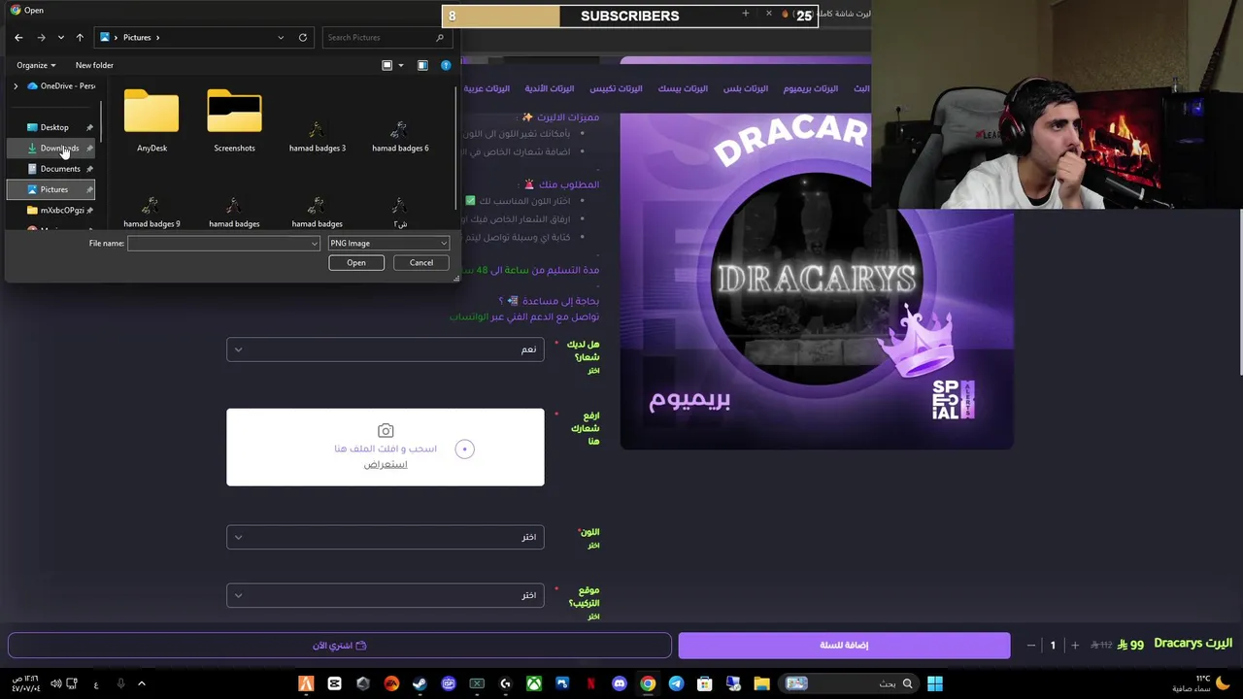Viewport: 1243px width, 699px height.
Task: Cancel the Open file dialog
Action: (x=421, y=263)
